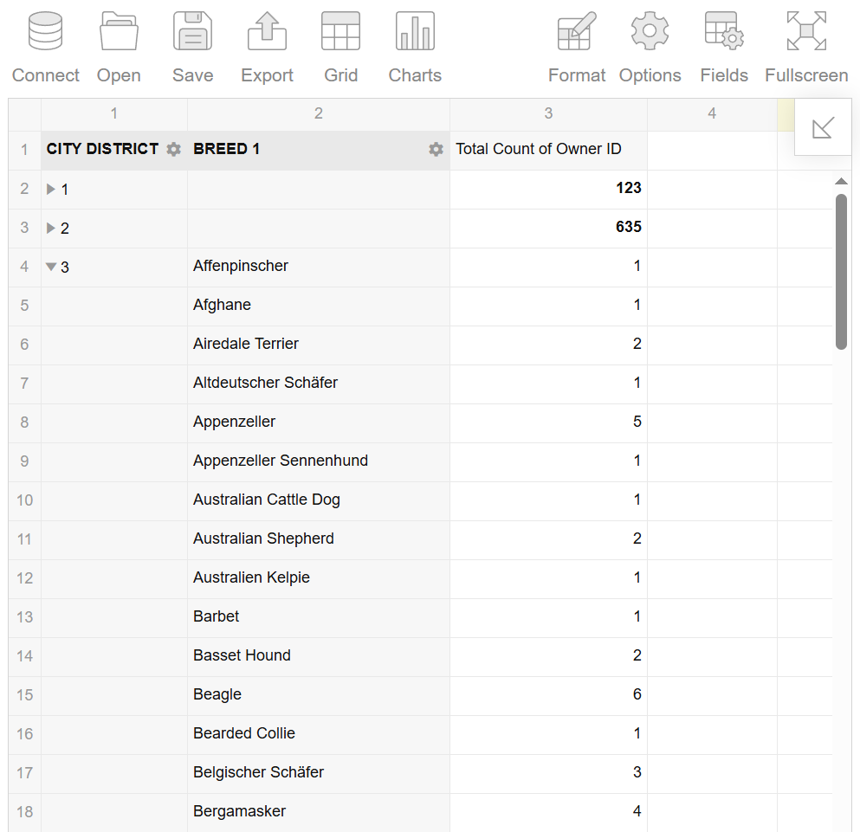Save the report with Save icon
Screen dimensions: 860x832
click(192, 31)
